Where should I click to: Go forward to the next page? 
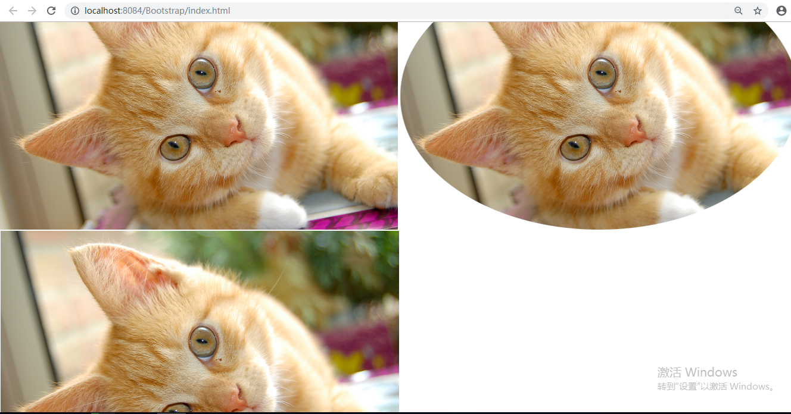[x=32, y=11]
